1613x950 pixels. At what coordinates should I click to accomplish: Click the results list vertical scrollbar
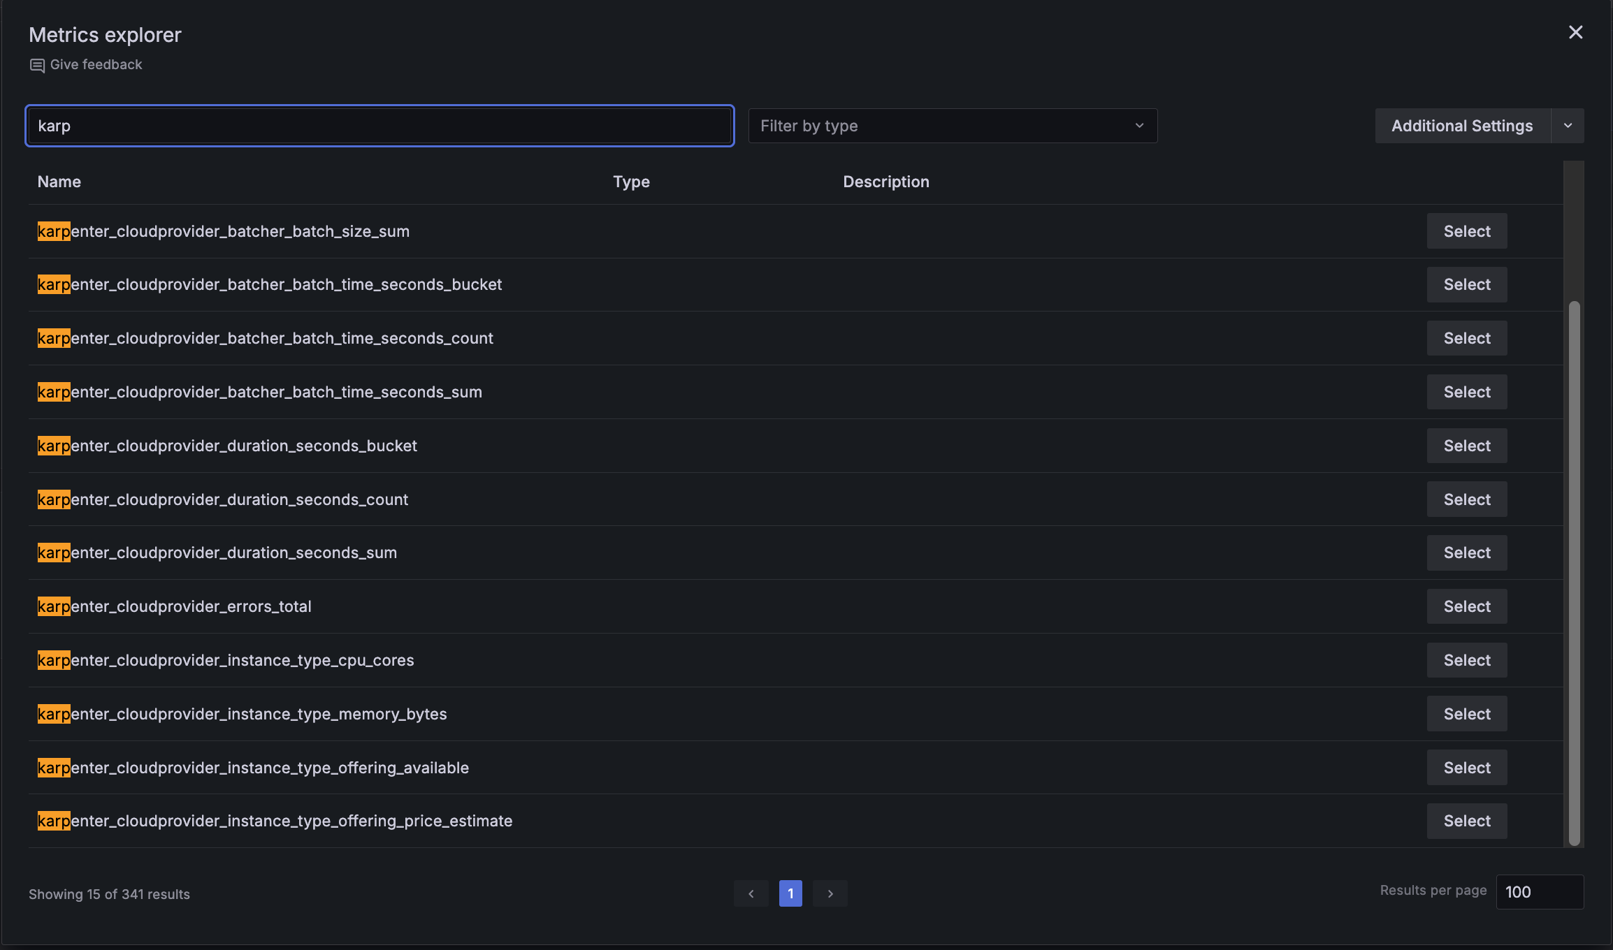point(1574,573)
